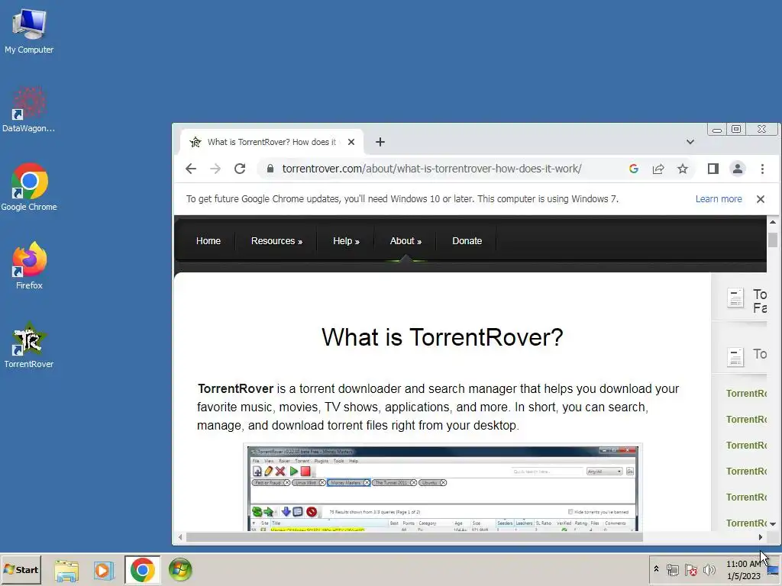Reload the current page
This screenshot has height=586, width=782.
240,169
